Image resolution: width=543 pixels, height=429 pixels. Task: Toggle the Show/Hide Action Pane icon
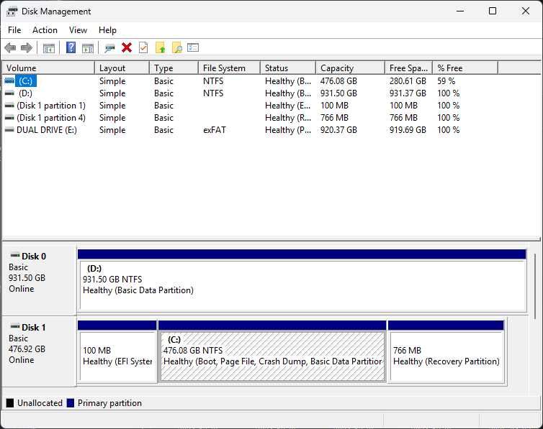tap(88, 48)
